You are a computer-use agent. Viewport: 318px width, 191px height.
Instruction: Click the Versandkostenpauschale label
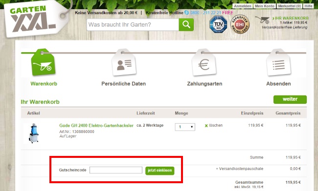pyautogui.click(x=240, y=169)
